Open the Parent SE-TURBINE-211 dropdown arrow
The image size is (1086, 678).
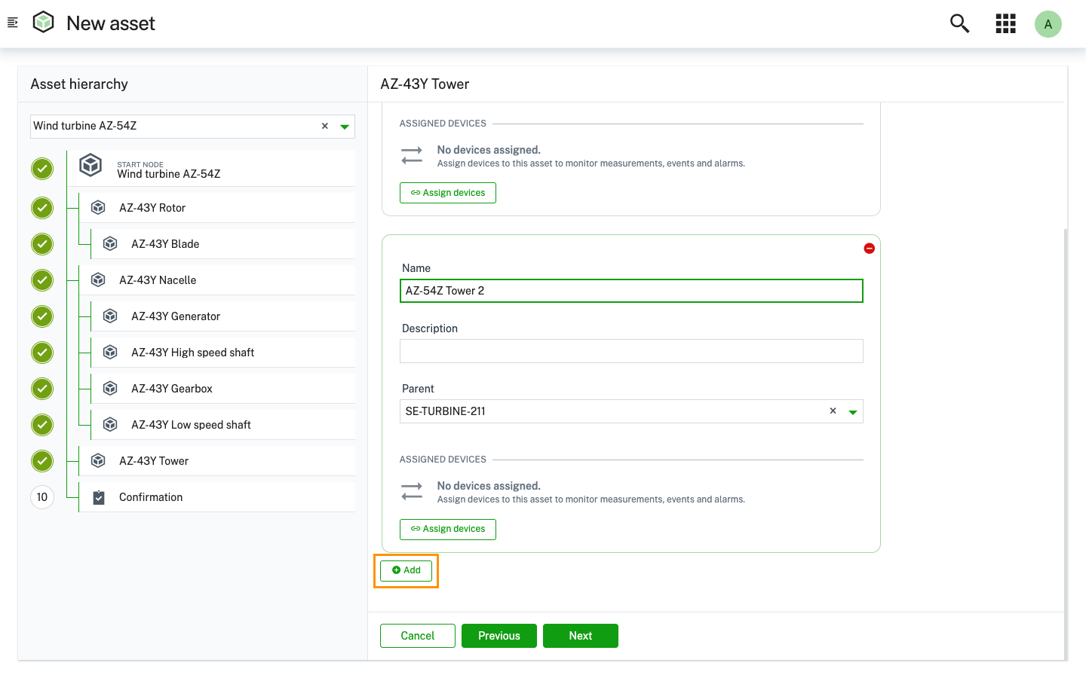click(x=853, y=412)
